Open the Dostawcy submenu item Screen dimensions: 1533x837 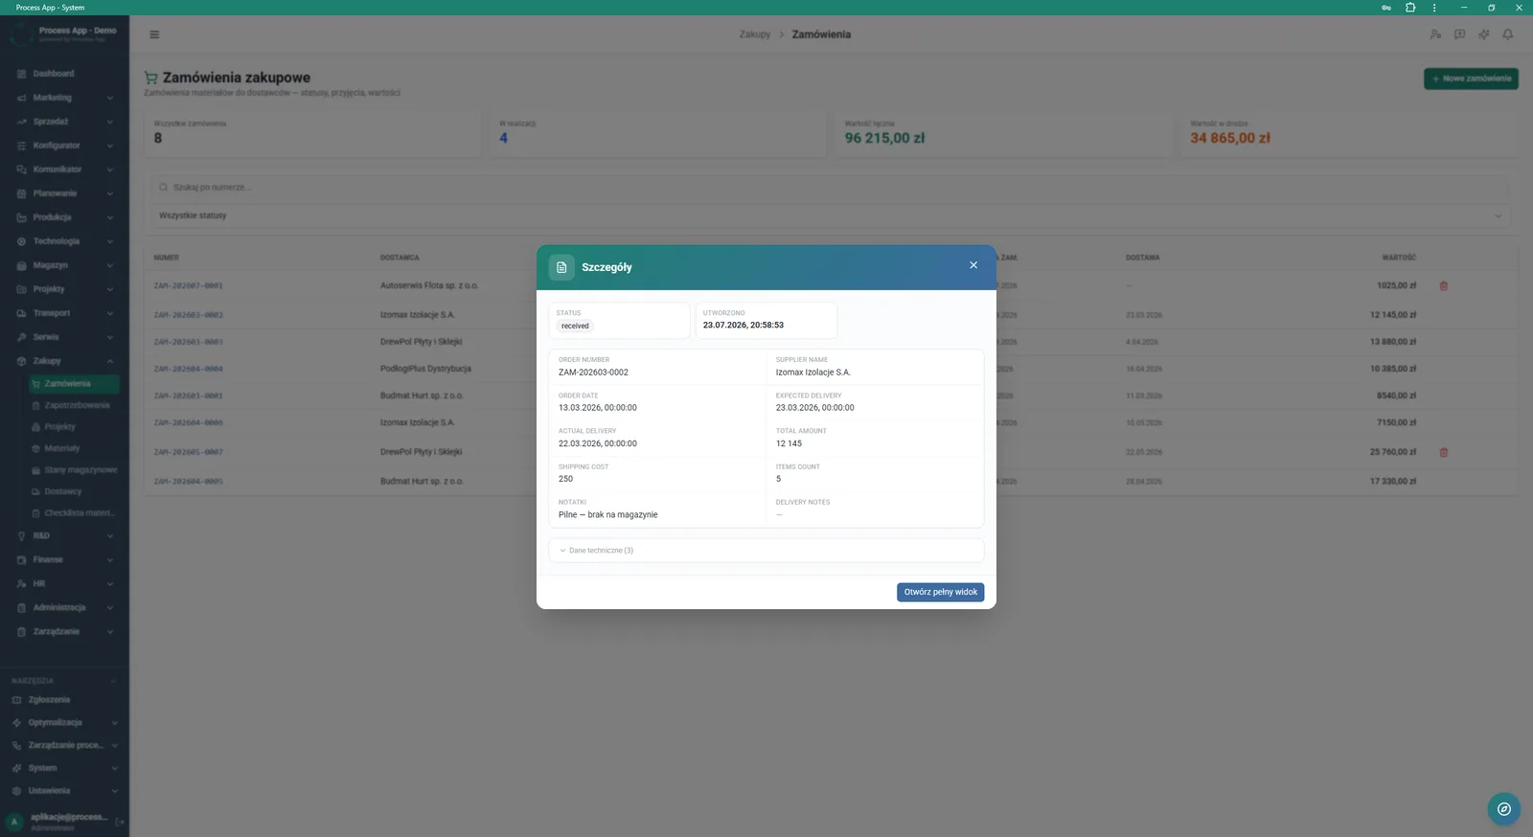point(74,491)
